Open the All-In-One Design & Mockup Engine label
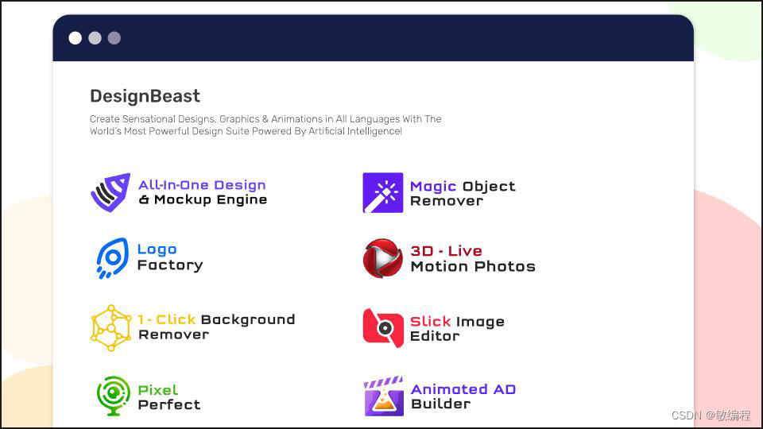This screenshot has width=763, height=429. pyautogui.click(x=203, y=192)
